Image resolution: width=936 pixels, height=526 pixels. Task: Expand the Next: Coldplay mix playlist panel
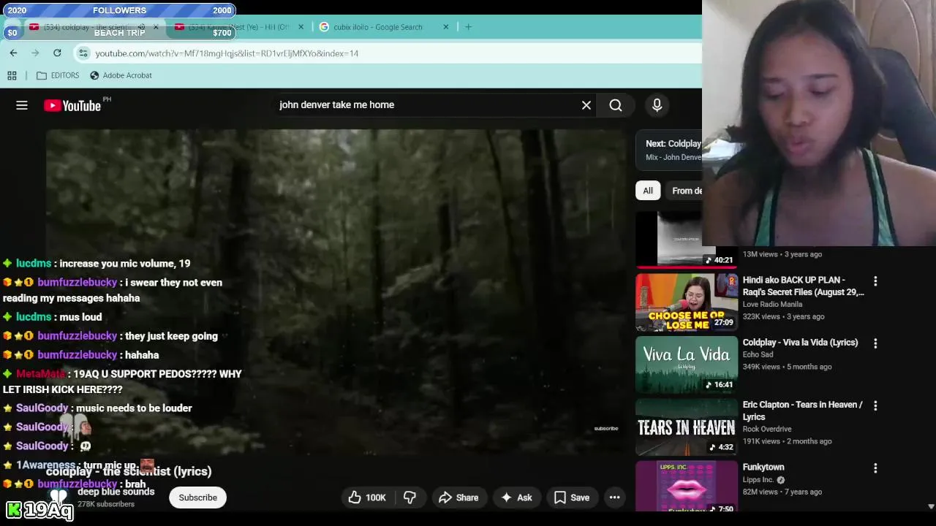(669, 150)
